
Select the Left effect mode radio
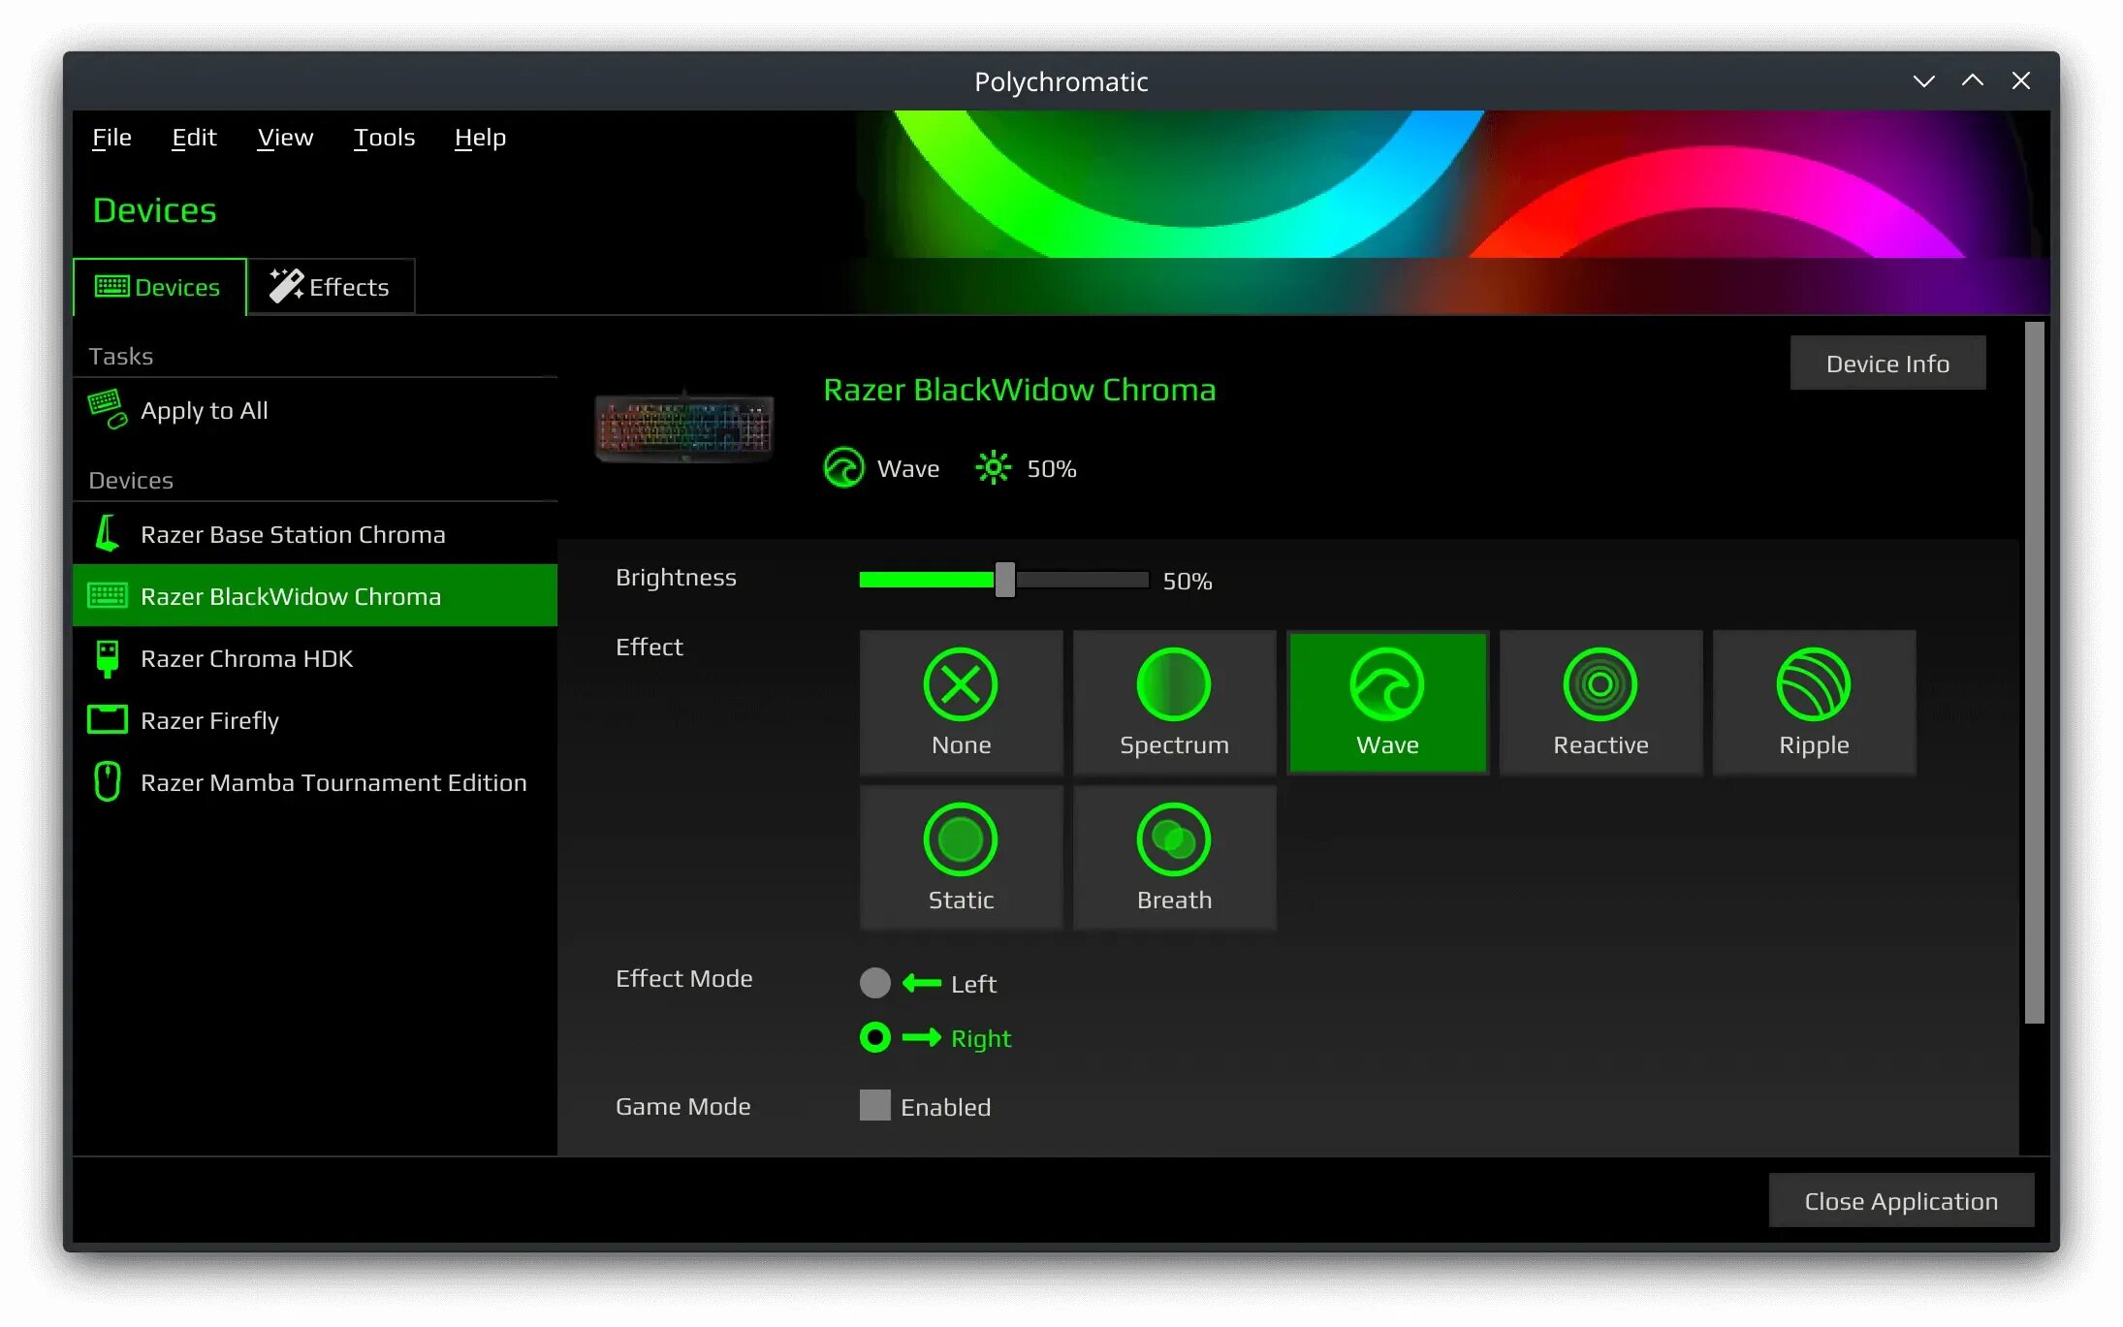click(x=874, y=983)
